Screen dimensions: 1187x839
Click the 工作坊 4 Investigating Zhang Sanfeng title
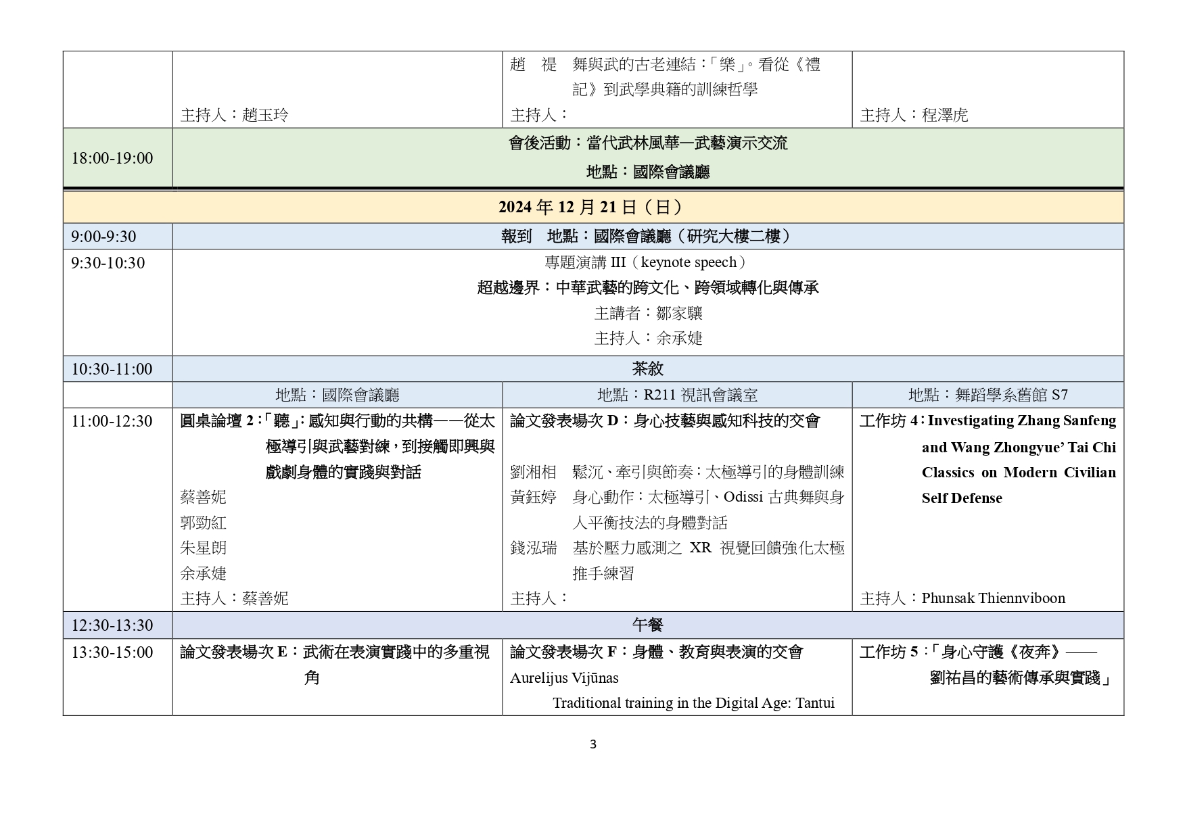pos(987,459)
